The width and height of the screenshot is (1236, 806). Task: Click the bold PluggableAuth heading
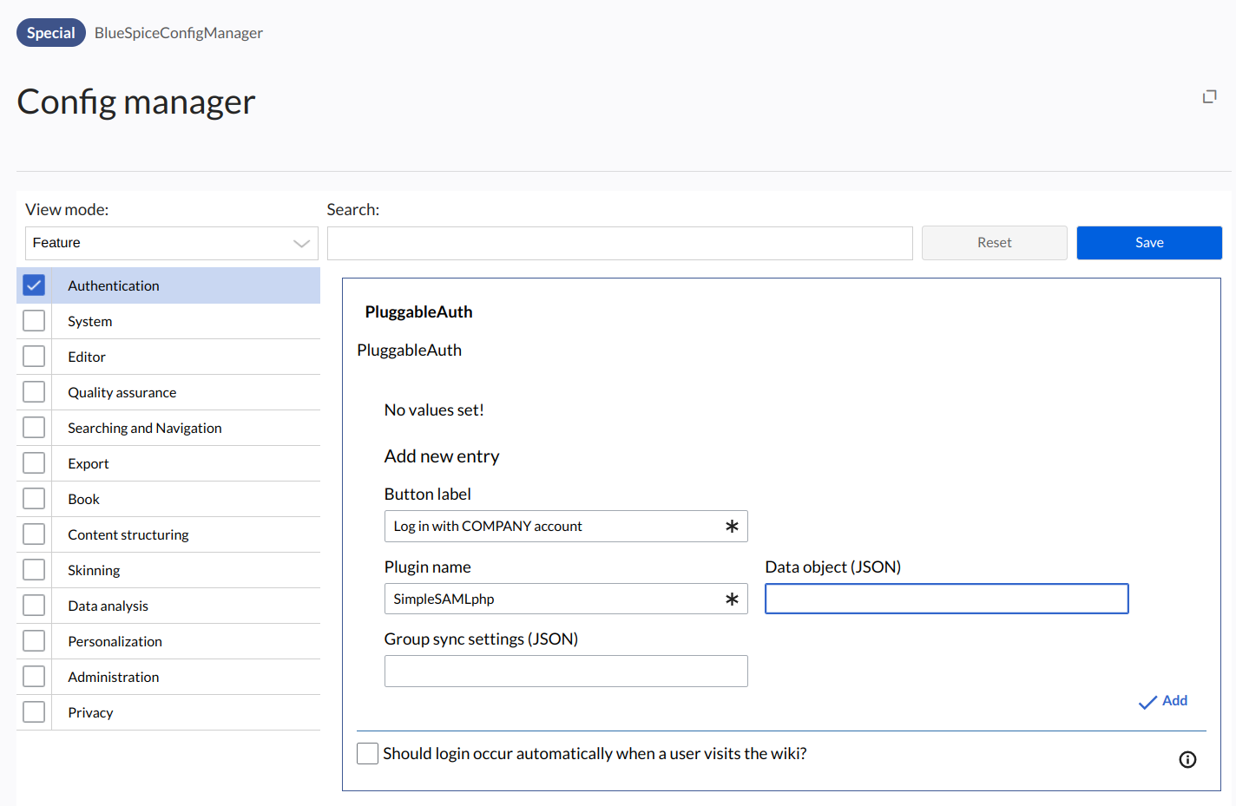point(418,312)
